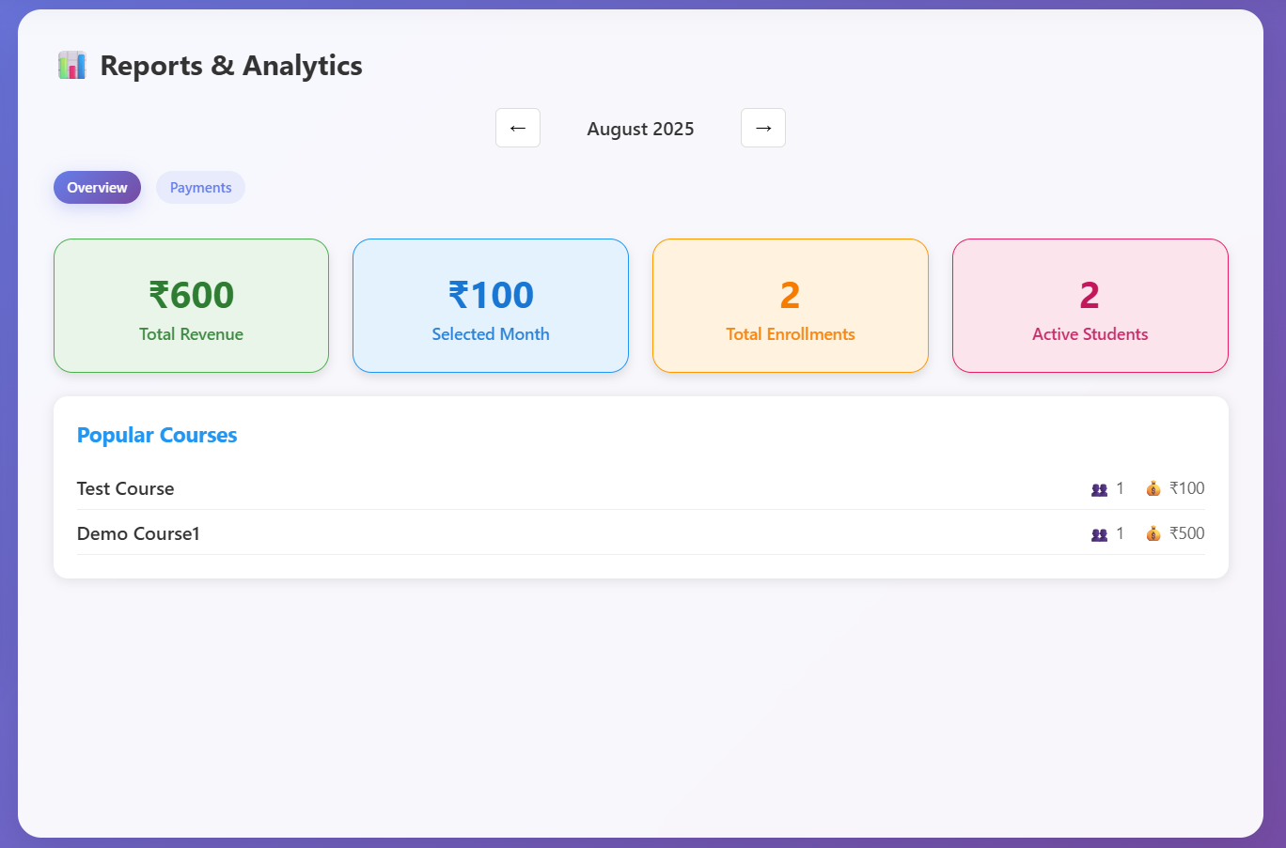Viewport: 1286px width, 848px height.
Task: Click the ₹600 total revenue value
Action: (x=192, y=295)
